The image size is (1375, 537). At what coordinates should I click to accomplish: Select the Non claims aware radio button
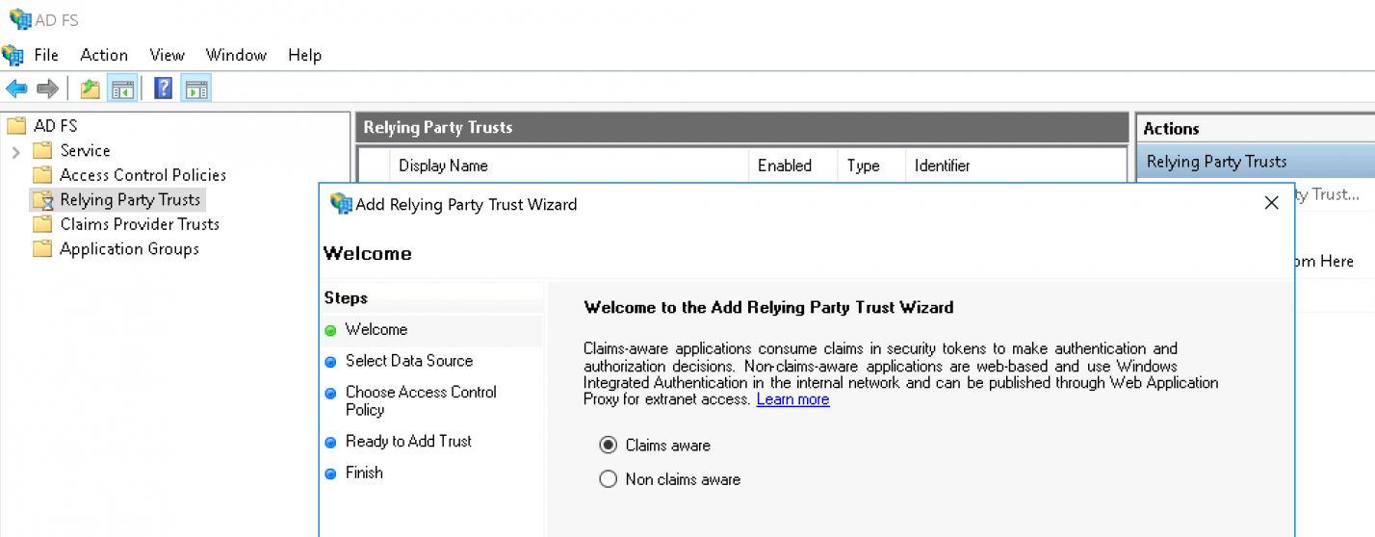[x=608, y=479]
